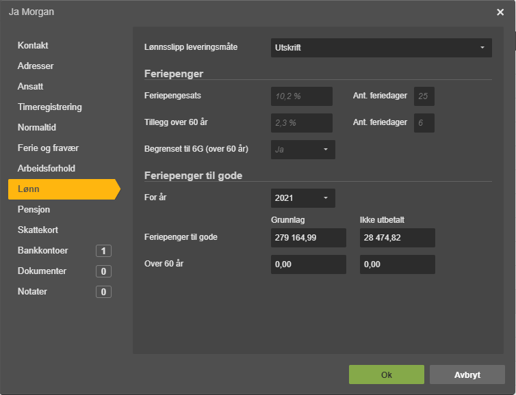Close the Ja Morgan dialog with X
This screenshot has height=395, width=516.
coord(500,12)
